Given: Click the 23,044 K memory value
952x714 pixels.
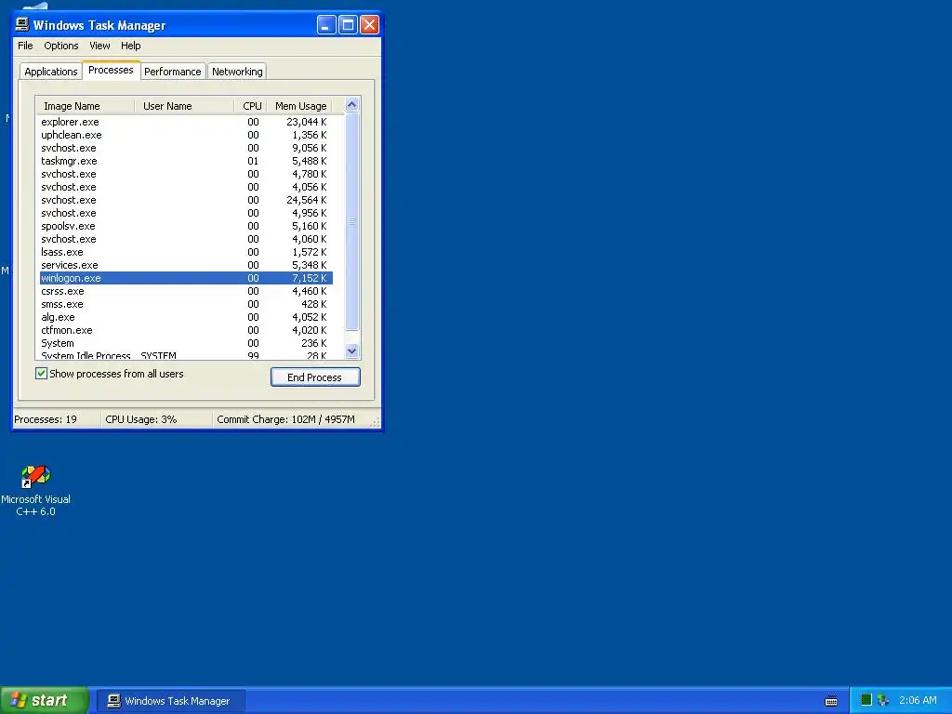Looking at the screenshot, I should tap(307, 122).
